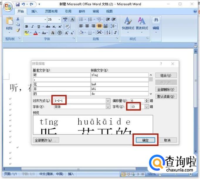The image size is (200, 179).
Task: Start a bulleted list
Action: [x=81, y=19]
